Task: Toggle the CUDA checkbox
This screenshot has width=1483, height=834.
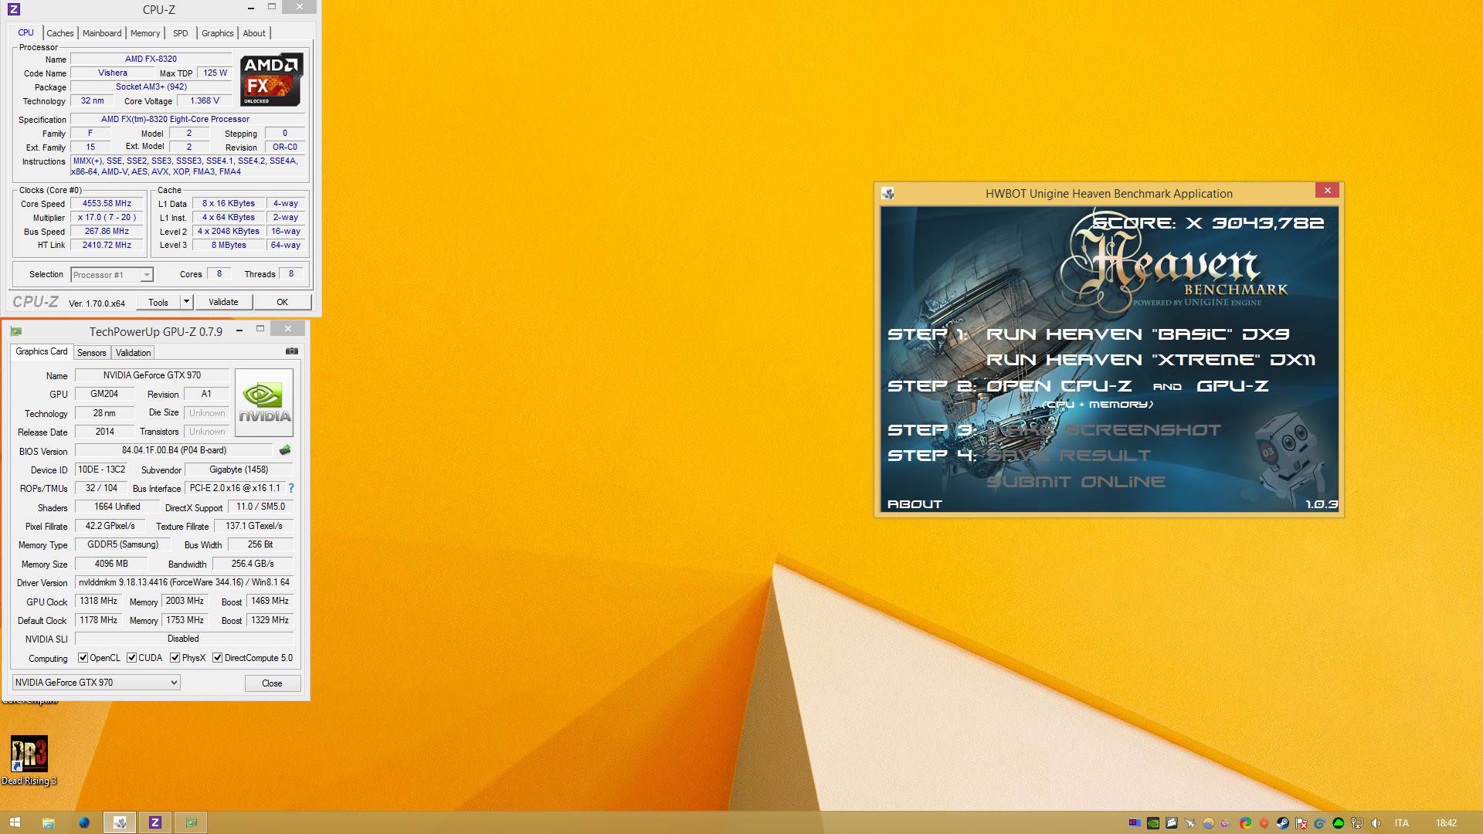Action: coord(131,658)
